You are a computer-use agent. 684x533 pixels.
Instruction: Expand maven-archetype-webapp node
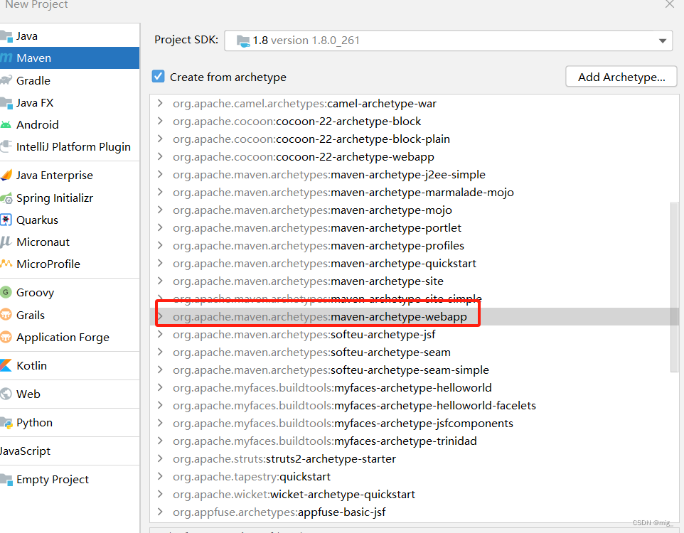(x=160, y=316)
